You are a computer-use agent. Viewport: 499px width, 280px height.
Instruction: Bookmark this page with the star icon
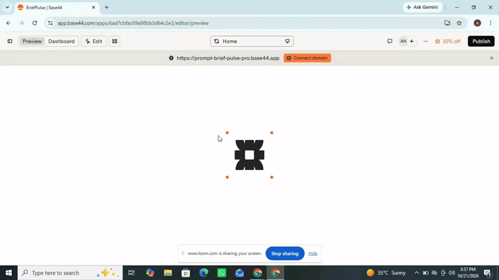pyautogui.click(x=459, y=23)
